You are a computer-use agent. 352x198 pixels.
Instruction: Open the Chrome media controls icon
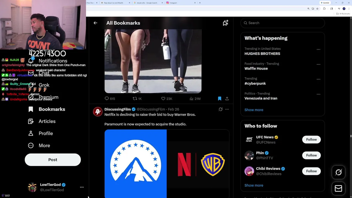point(339,9)
